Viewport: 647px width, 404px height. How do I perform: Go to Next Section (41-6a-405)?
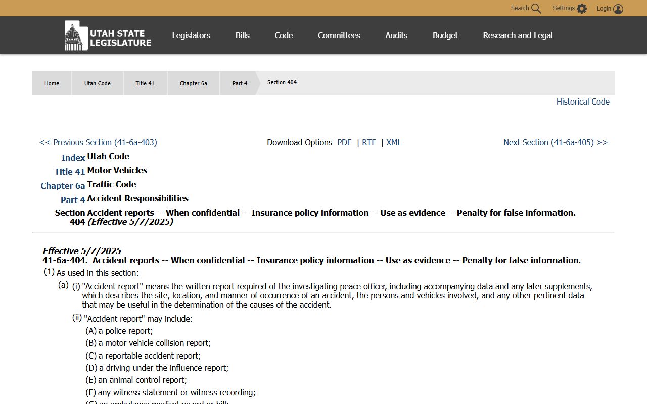click(556, 142)
